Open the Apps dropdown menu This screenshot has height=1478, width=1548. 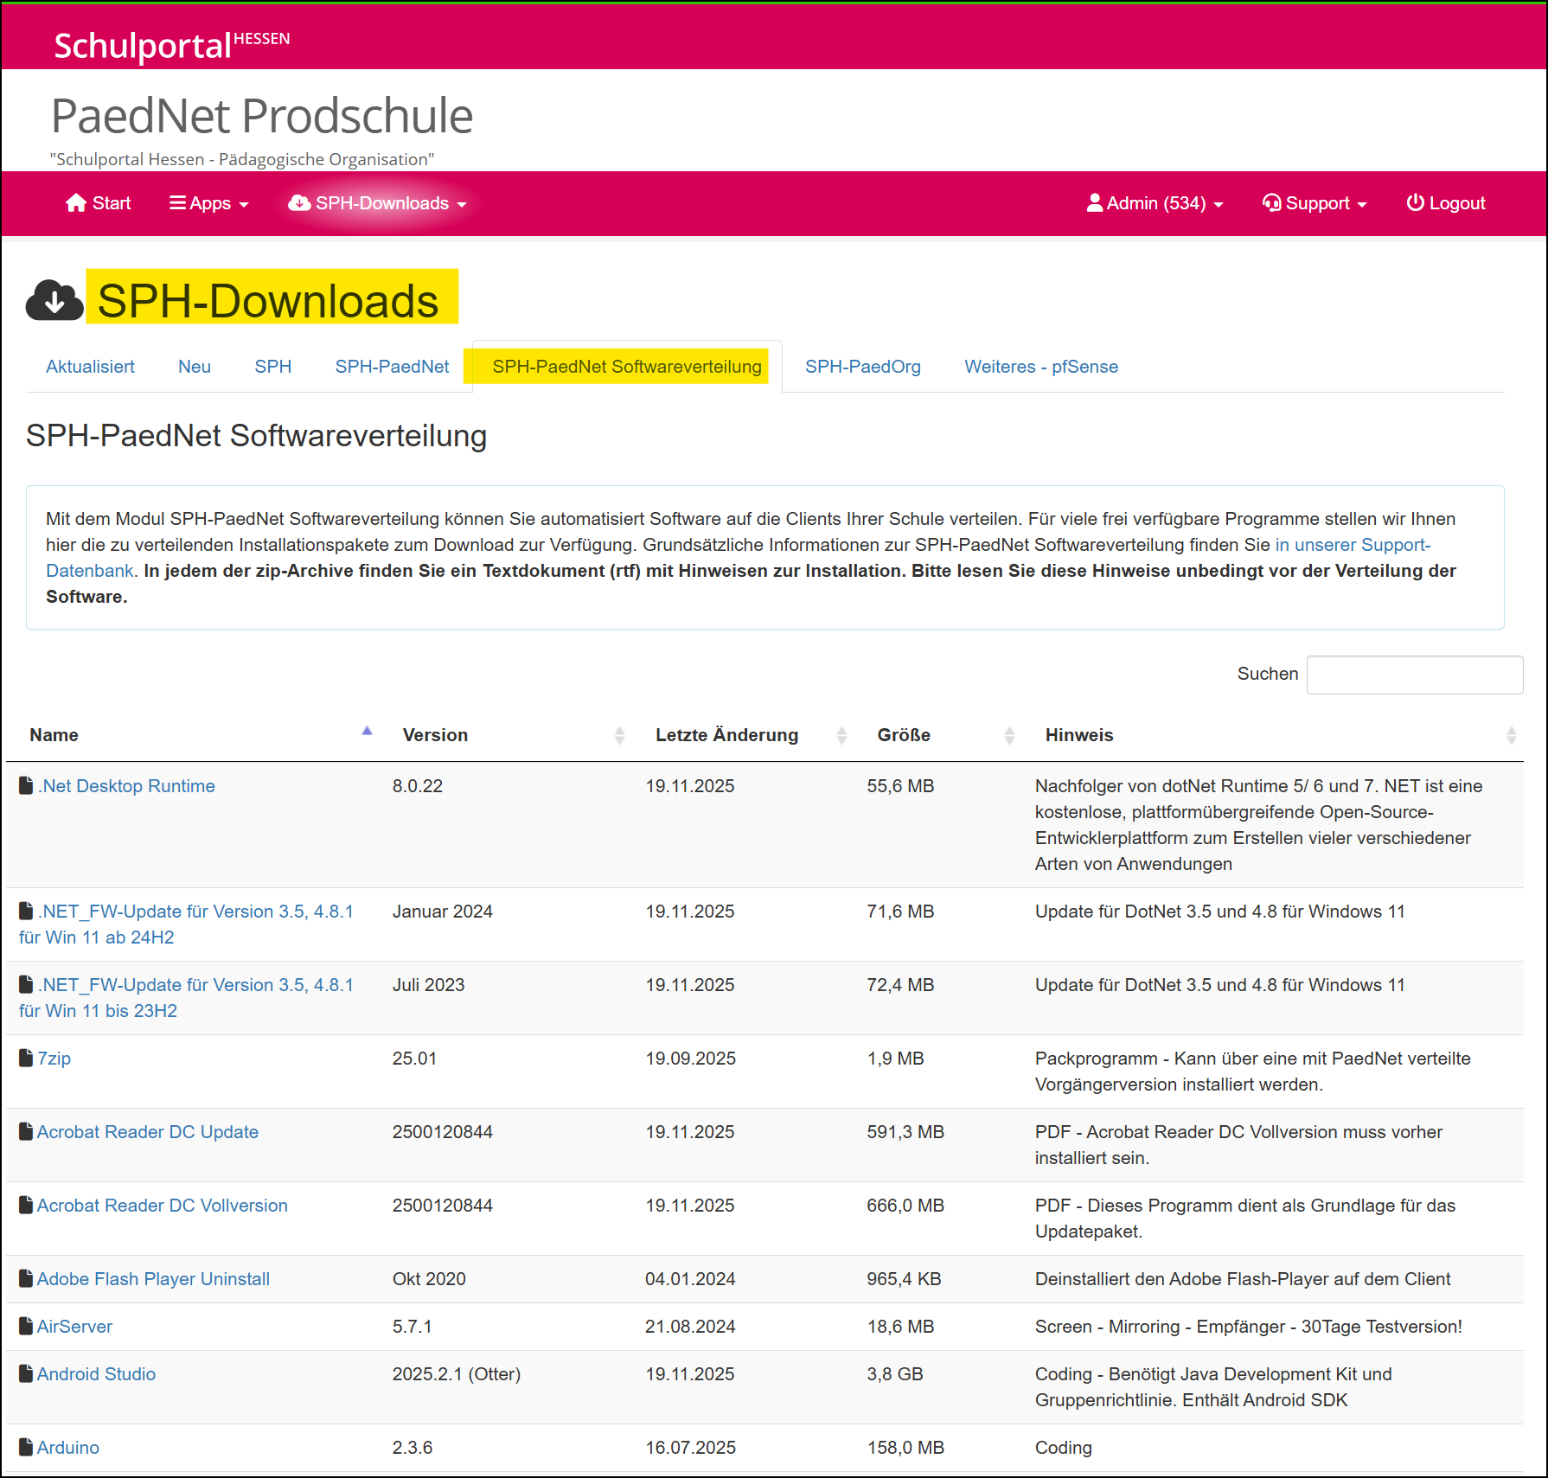(208, 202)
